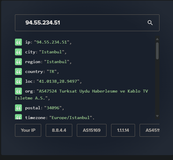The image size is (173, 160).
Task: Pick the 1.1.1.14 example button
Action: (x=123, y=130)
